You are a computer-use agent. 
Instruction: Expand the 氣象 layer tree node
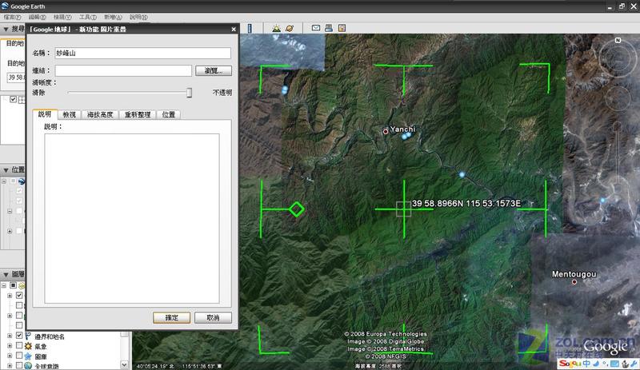10,346
